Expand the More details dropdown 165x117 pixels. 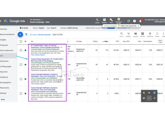point(124,28)
